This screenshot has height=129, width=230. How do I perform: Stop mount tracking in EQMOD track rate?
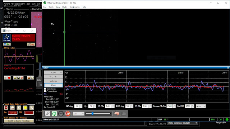pos(6,108)
